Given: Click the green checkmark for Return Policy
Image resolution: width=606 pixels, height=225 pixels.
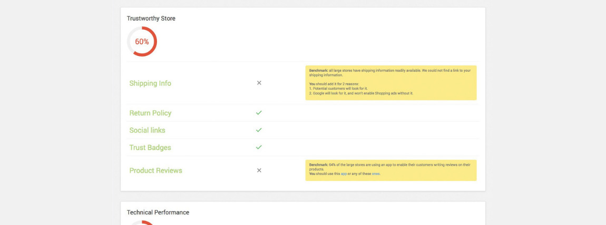Looking at the screenshot, I should pos(259,113).
